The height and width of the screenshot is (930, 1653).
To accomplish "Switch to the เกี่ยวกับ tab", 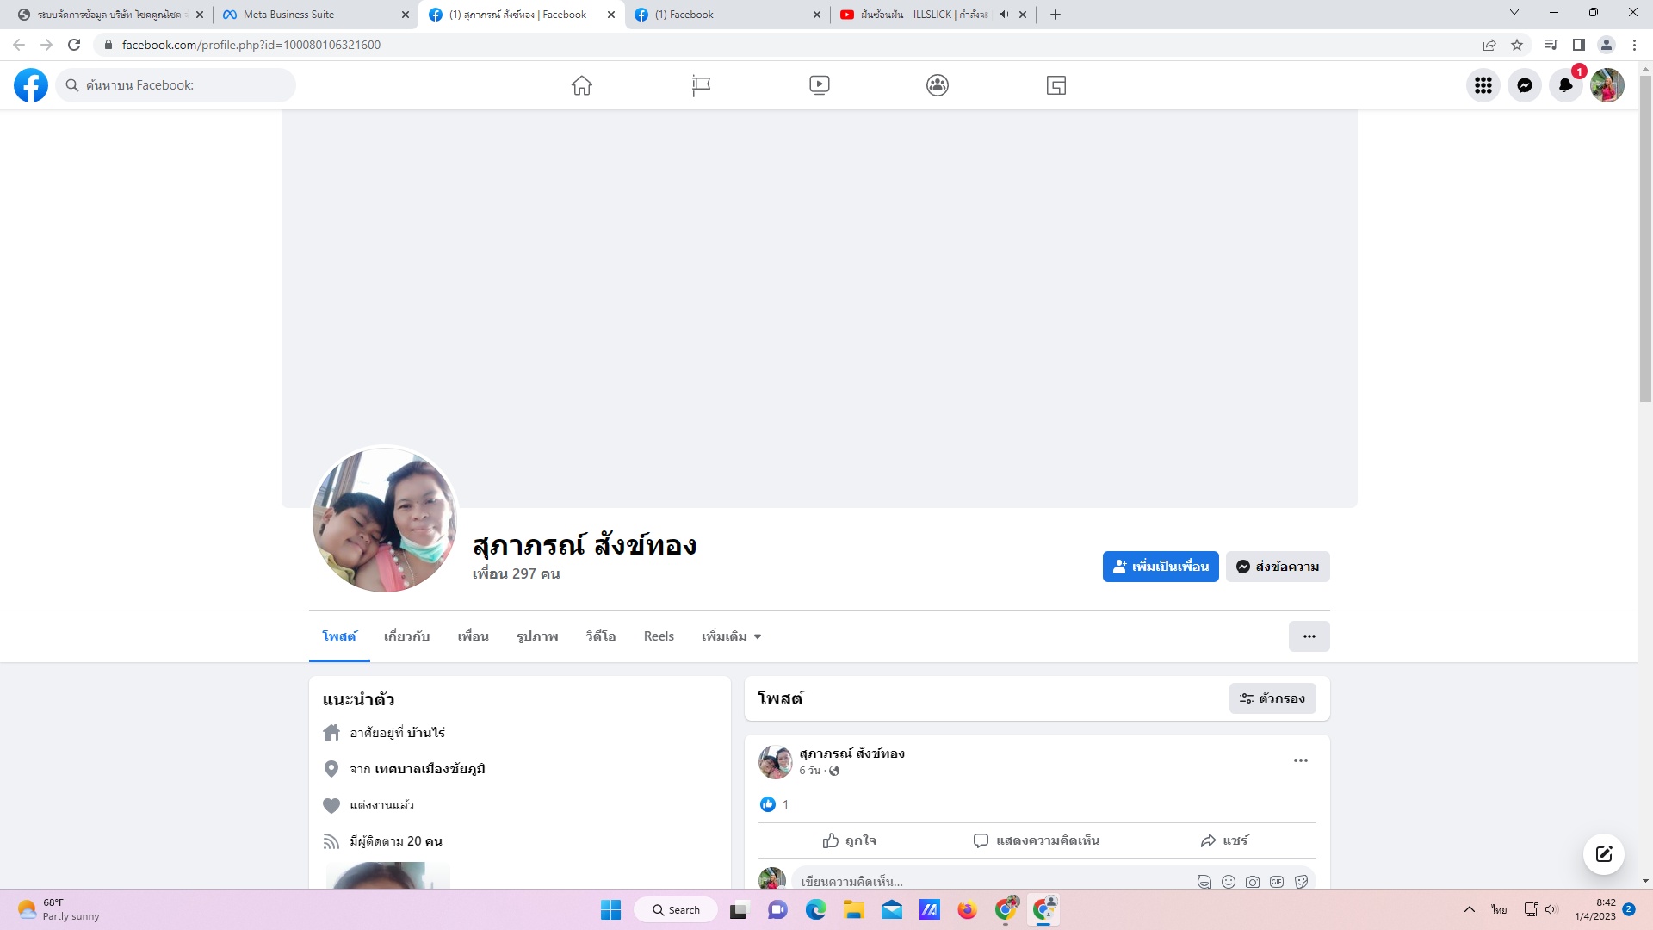I will (x=406, y=636).
